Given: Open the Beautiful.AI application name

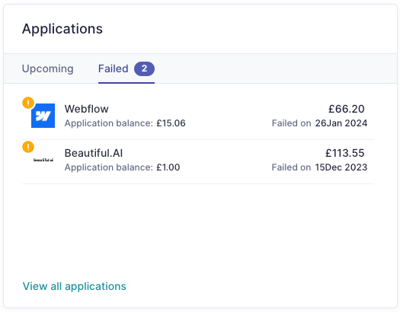Looking at the screenshot, I should pyautogui.click(x=94, y=153).
